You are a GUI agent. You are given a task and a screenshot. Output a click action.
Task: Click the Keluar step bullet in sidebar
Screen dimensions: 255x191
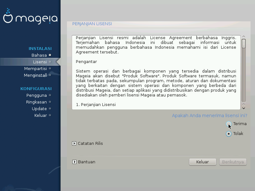point(50,116)
